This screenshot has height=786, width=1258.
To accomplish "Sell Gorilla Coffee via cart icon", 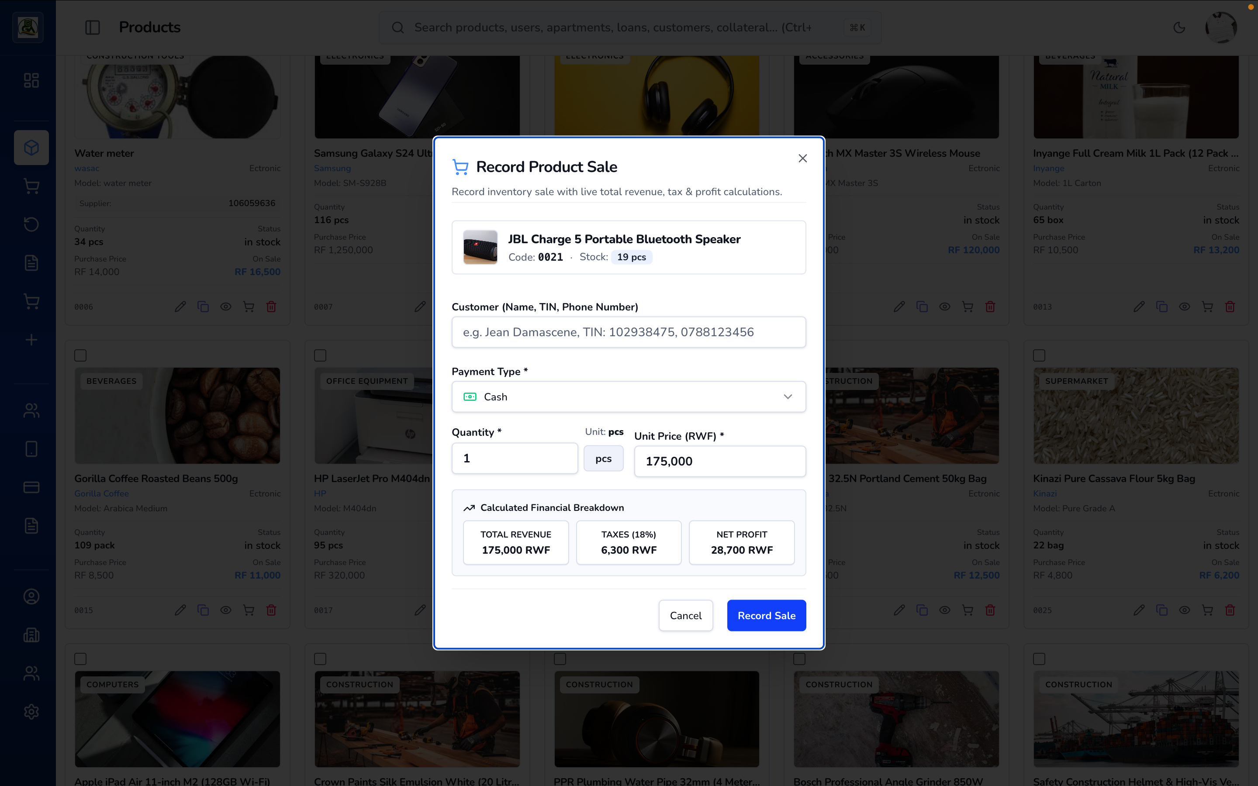I will (249, 610).
